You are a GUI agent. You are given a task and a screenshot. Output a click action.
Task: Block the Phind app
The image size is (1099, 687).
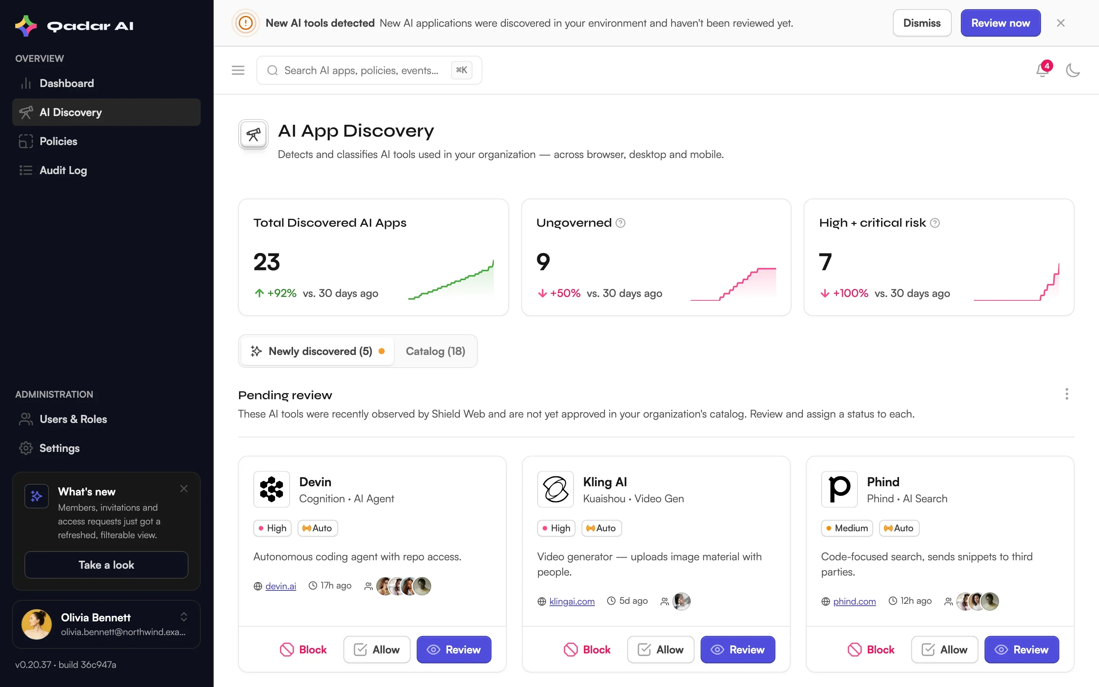tap(870, 649)
